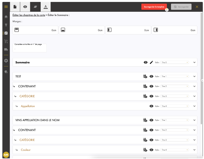Open Sommaire style dropdown Titre 0

click(175, 63)
